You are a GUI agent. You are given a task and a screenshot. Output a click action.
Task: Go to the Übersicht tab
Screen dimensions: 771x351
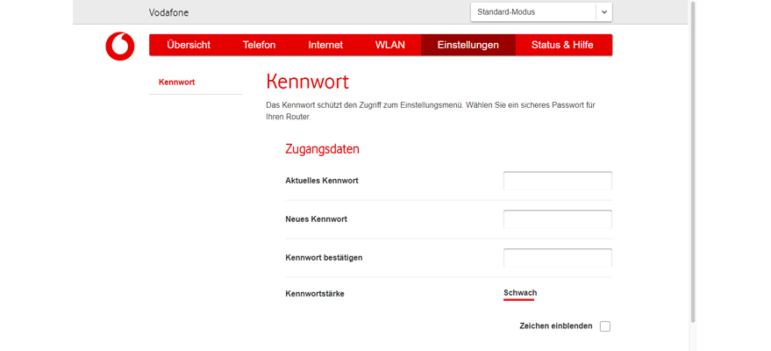click(x=189, y=45)
